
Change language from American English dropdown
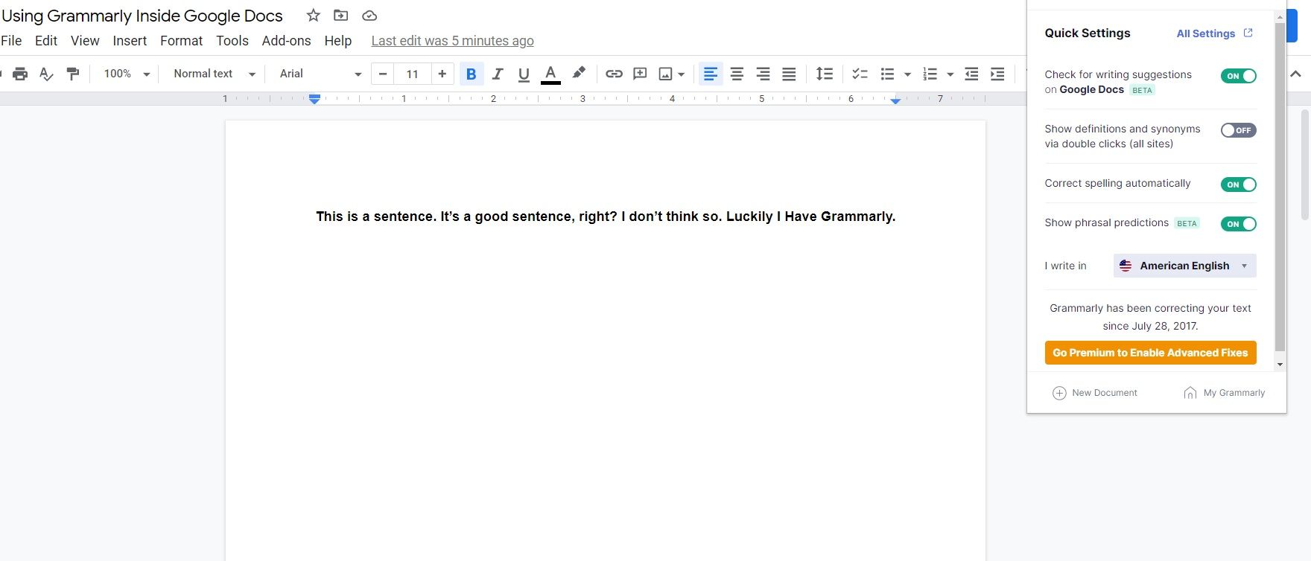coord(1184,266)
